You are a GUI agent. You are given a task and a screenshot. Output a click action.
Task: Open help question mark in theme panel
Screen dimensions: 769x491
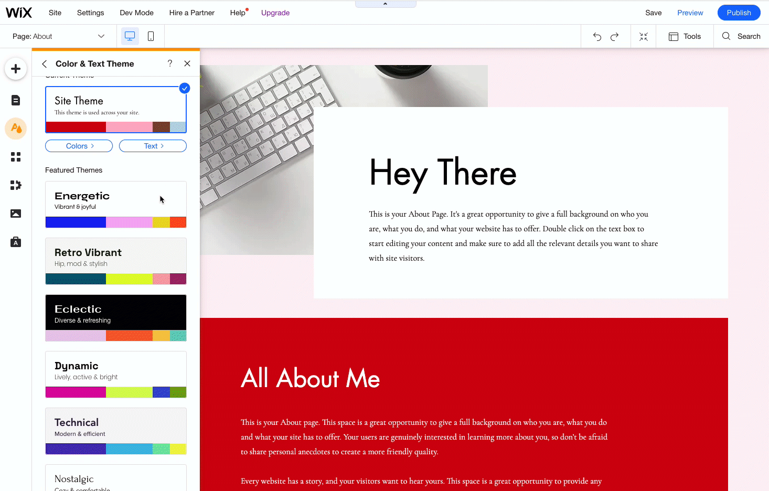[x=170, y=63]
